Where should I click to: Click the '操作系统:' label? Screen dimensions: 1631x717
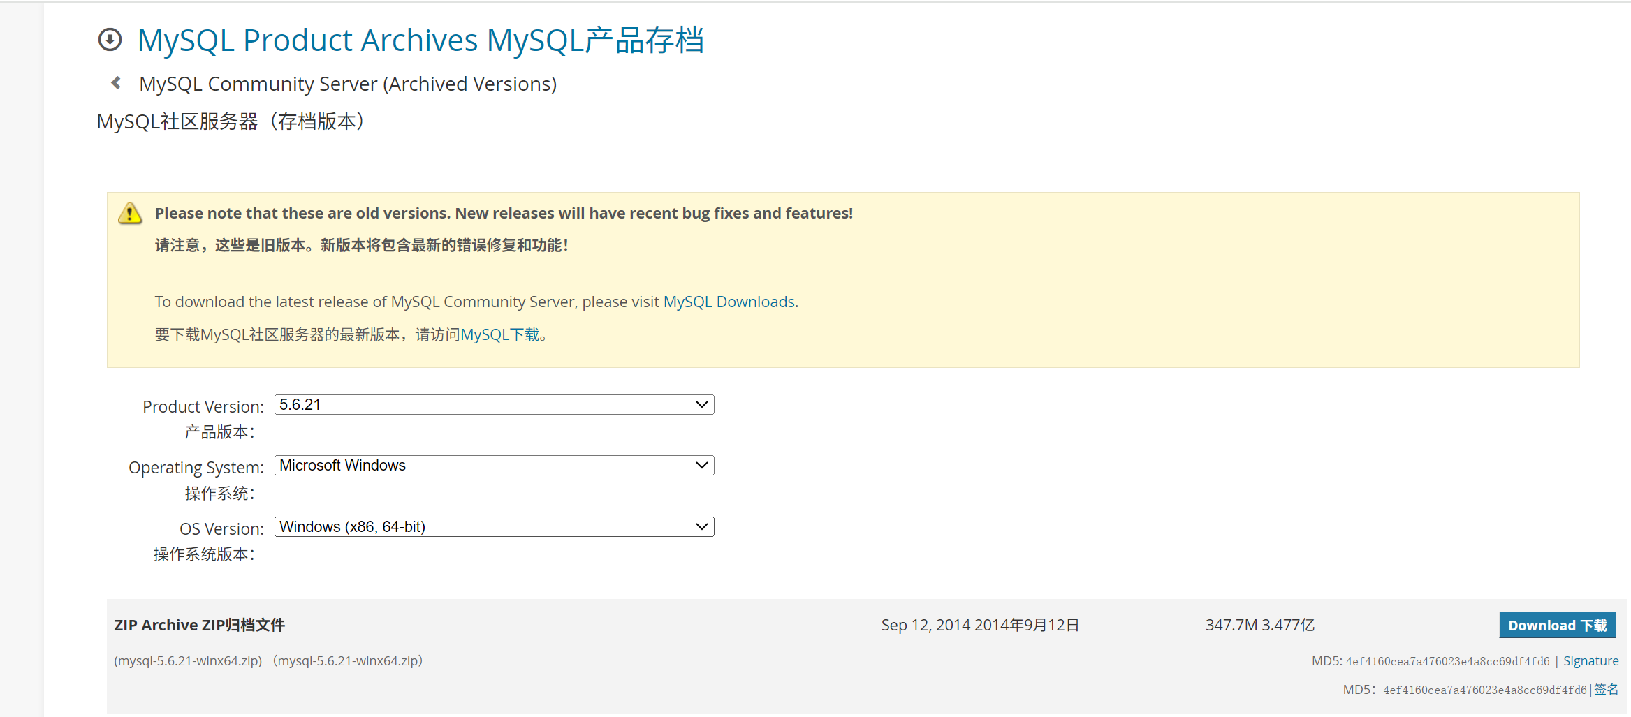(x=219, y=494)
